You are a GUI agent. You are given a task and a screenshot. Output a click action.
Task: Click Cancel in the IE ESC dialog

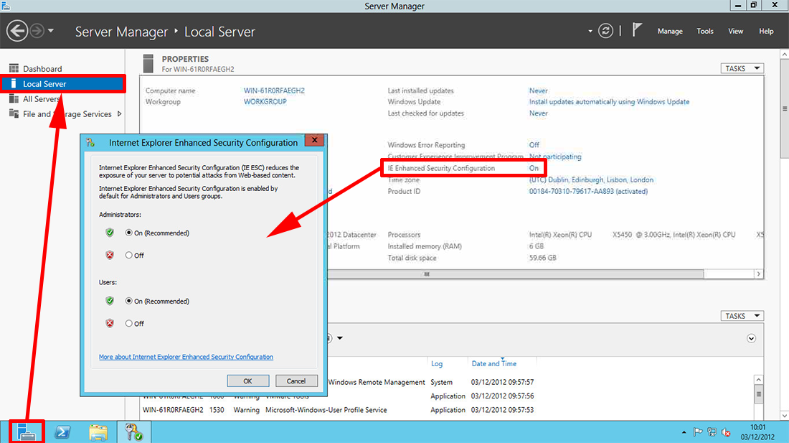[296, 381]
